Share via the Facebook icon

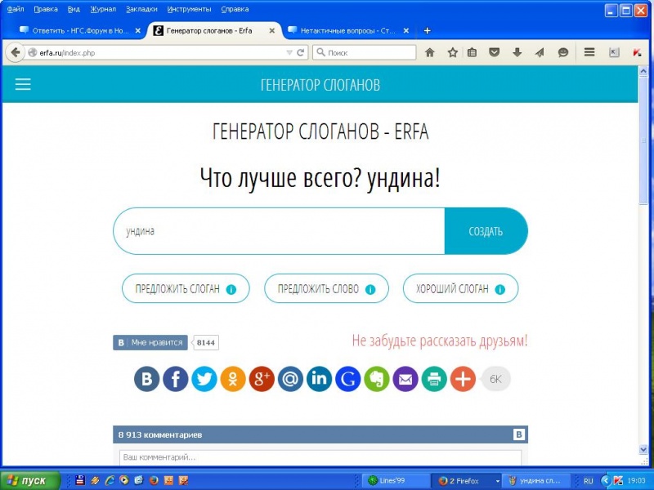[175, 379]
